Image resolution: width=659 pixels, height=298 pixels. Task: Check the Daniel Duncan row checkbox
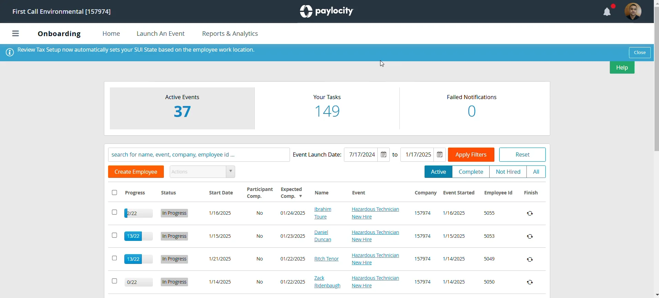[115, 235]
